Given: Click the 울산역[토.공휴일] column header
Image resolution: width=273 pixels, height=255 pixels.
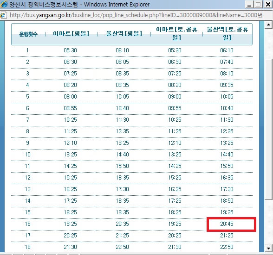Looking at the screenshot, I should 227,33.
